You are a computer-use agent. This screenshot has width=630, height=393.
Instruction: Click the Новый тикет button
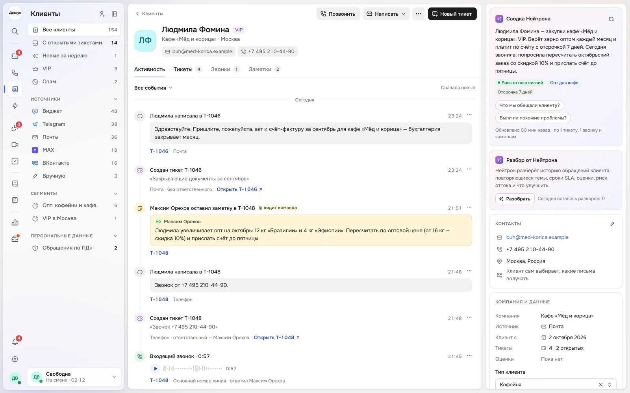(452, 14)
